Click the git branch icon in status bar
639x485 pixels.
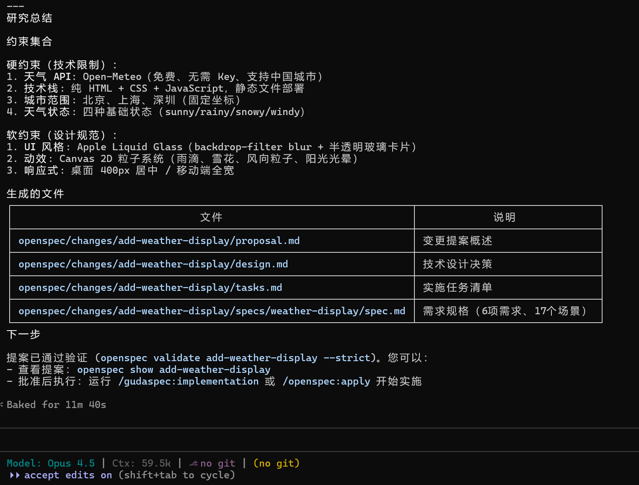point(193,463)
